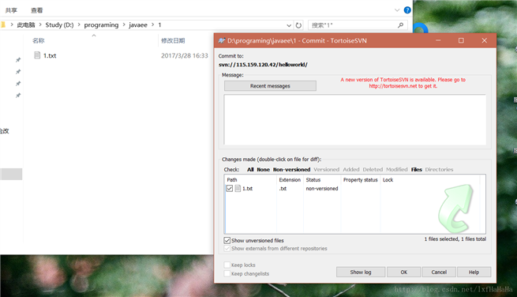Screen dimensions: 517x297
Task: Select the 1.txt file icon in Explorer
Action: (37, 55)
